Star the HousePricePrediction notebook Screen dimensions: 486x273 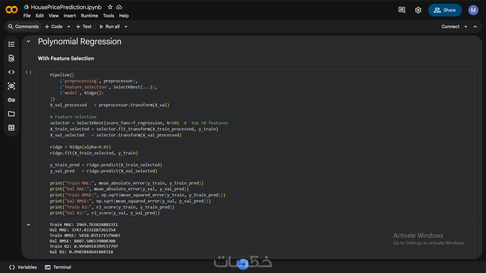click(110, 7)
